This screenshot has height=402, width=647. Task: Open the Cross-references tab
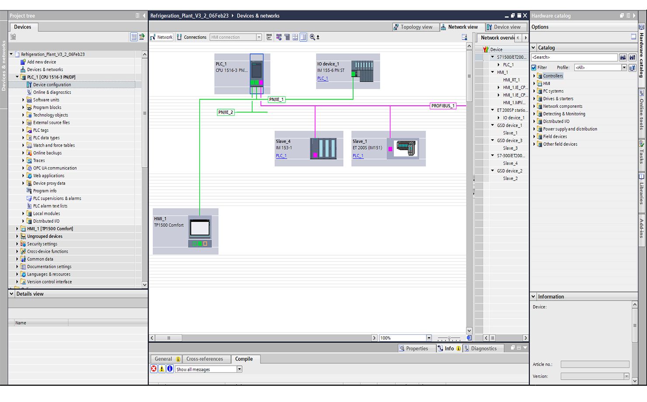coord(205,359)
